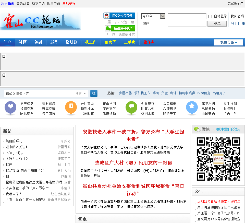Open headline 安徽扶老人事件一波三折
The height and width of the screenshot is (223, 245).
pos(133,135)
